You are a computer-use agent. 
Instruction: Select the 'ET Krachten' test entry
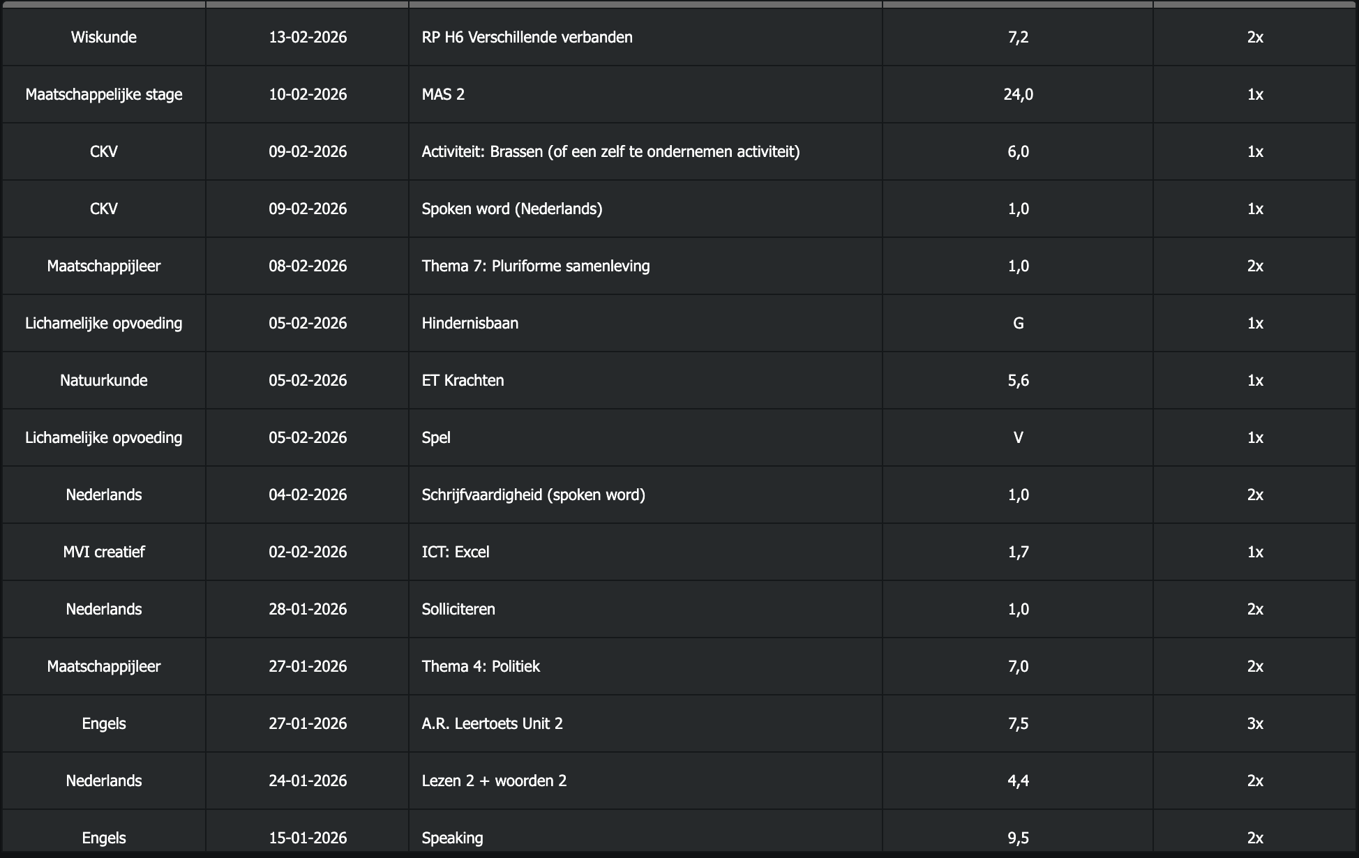(x=463, y=380)
